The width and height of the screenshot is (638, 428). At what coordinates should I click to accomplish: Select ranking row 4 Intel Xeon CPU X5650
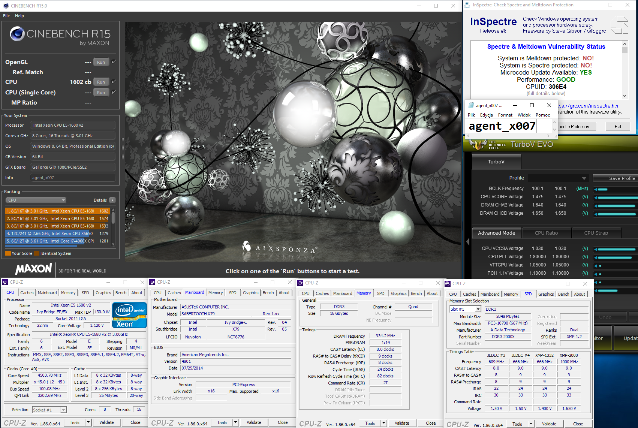tap(57, 233)
